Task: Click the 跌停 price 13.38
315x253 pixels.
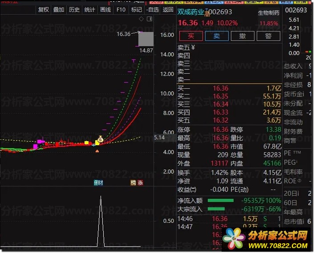Action: (x=274, y=130)
